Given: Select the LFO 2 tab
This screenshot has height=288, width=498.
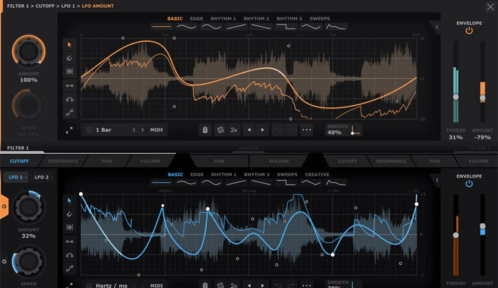Looking at the screenshot, I should click(x=43, y=177).
